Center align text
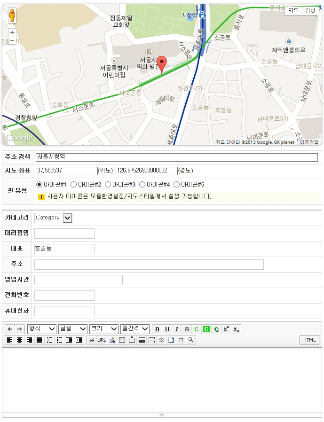This screenshot has height=422, width=324. coord(20,340)
